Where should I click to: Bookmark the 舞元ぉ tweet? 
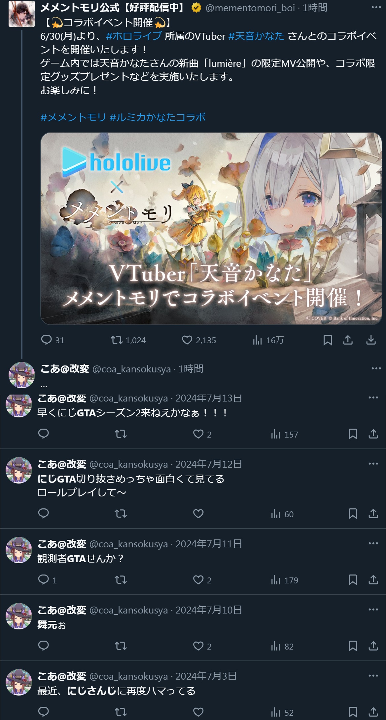(353, 646)
